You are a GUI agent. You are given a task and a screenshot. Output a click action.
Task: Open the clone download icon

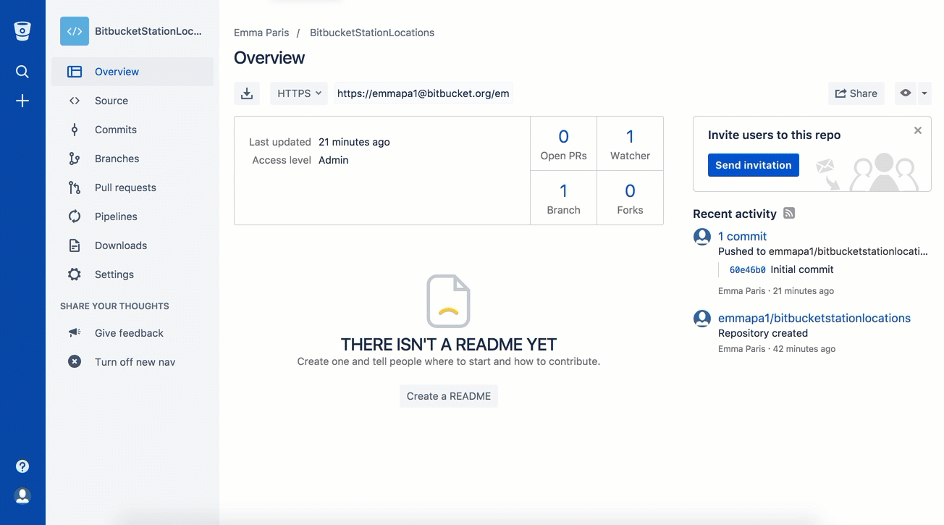pyautogui.click(x=247, y=93)
